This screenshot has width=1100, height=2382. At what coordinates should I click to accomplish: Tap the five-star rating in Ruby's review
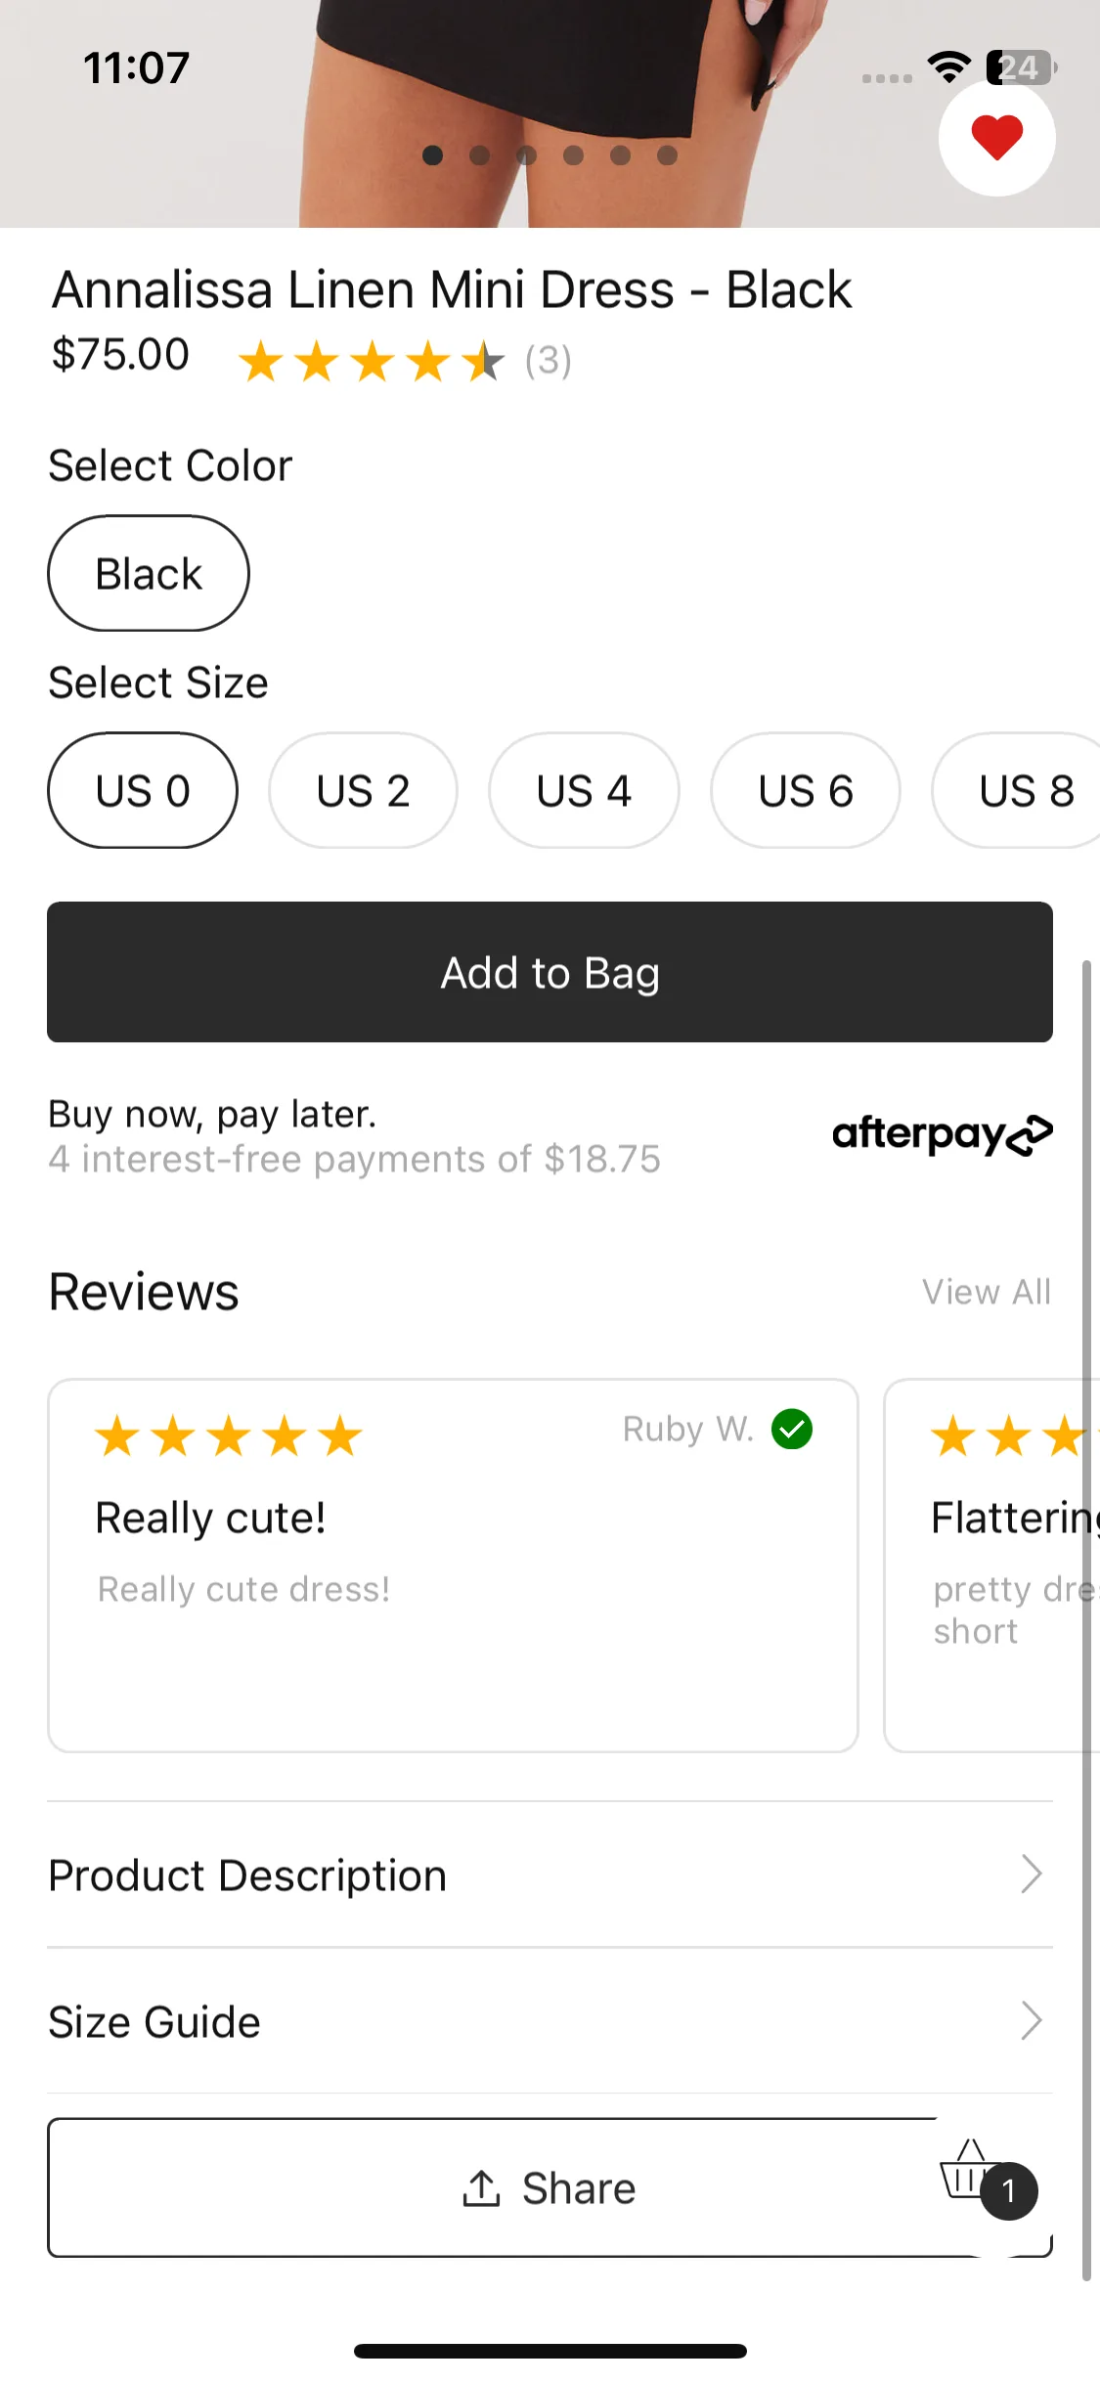pyautogui.click(x=229, y=1436)
